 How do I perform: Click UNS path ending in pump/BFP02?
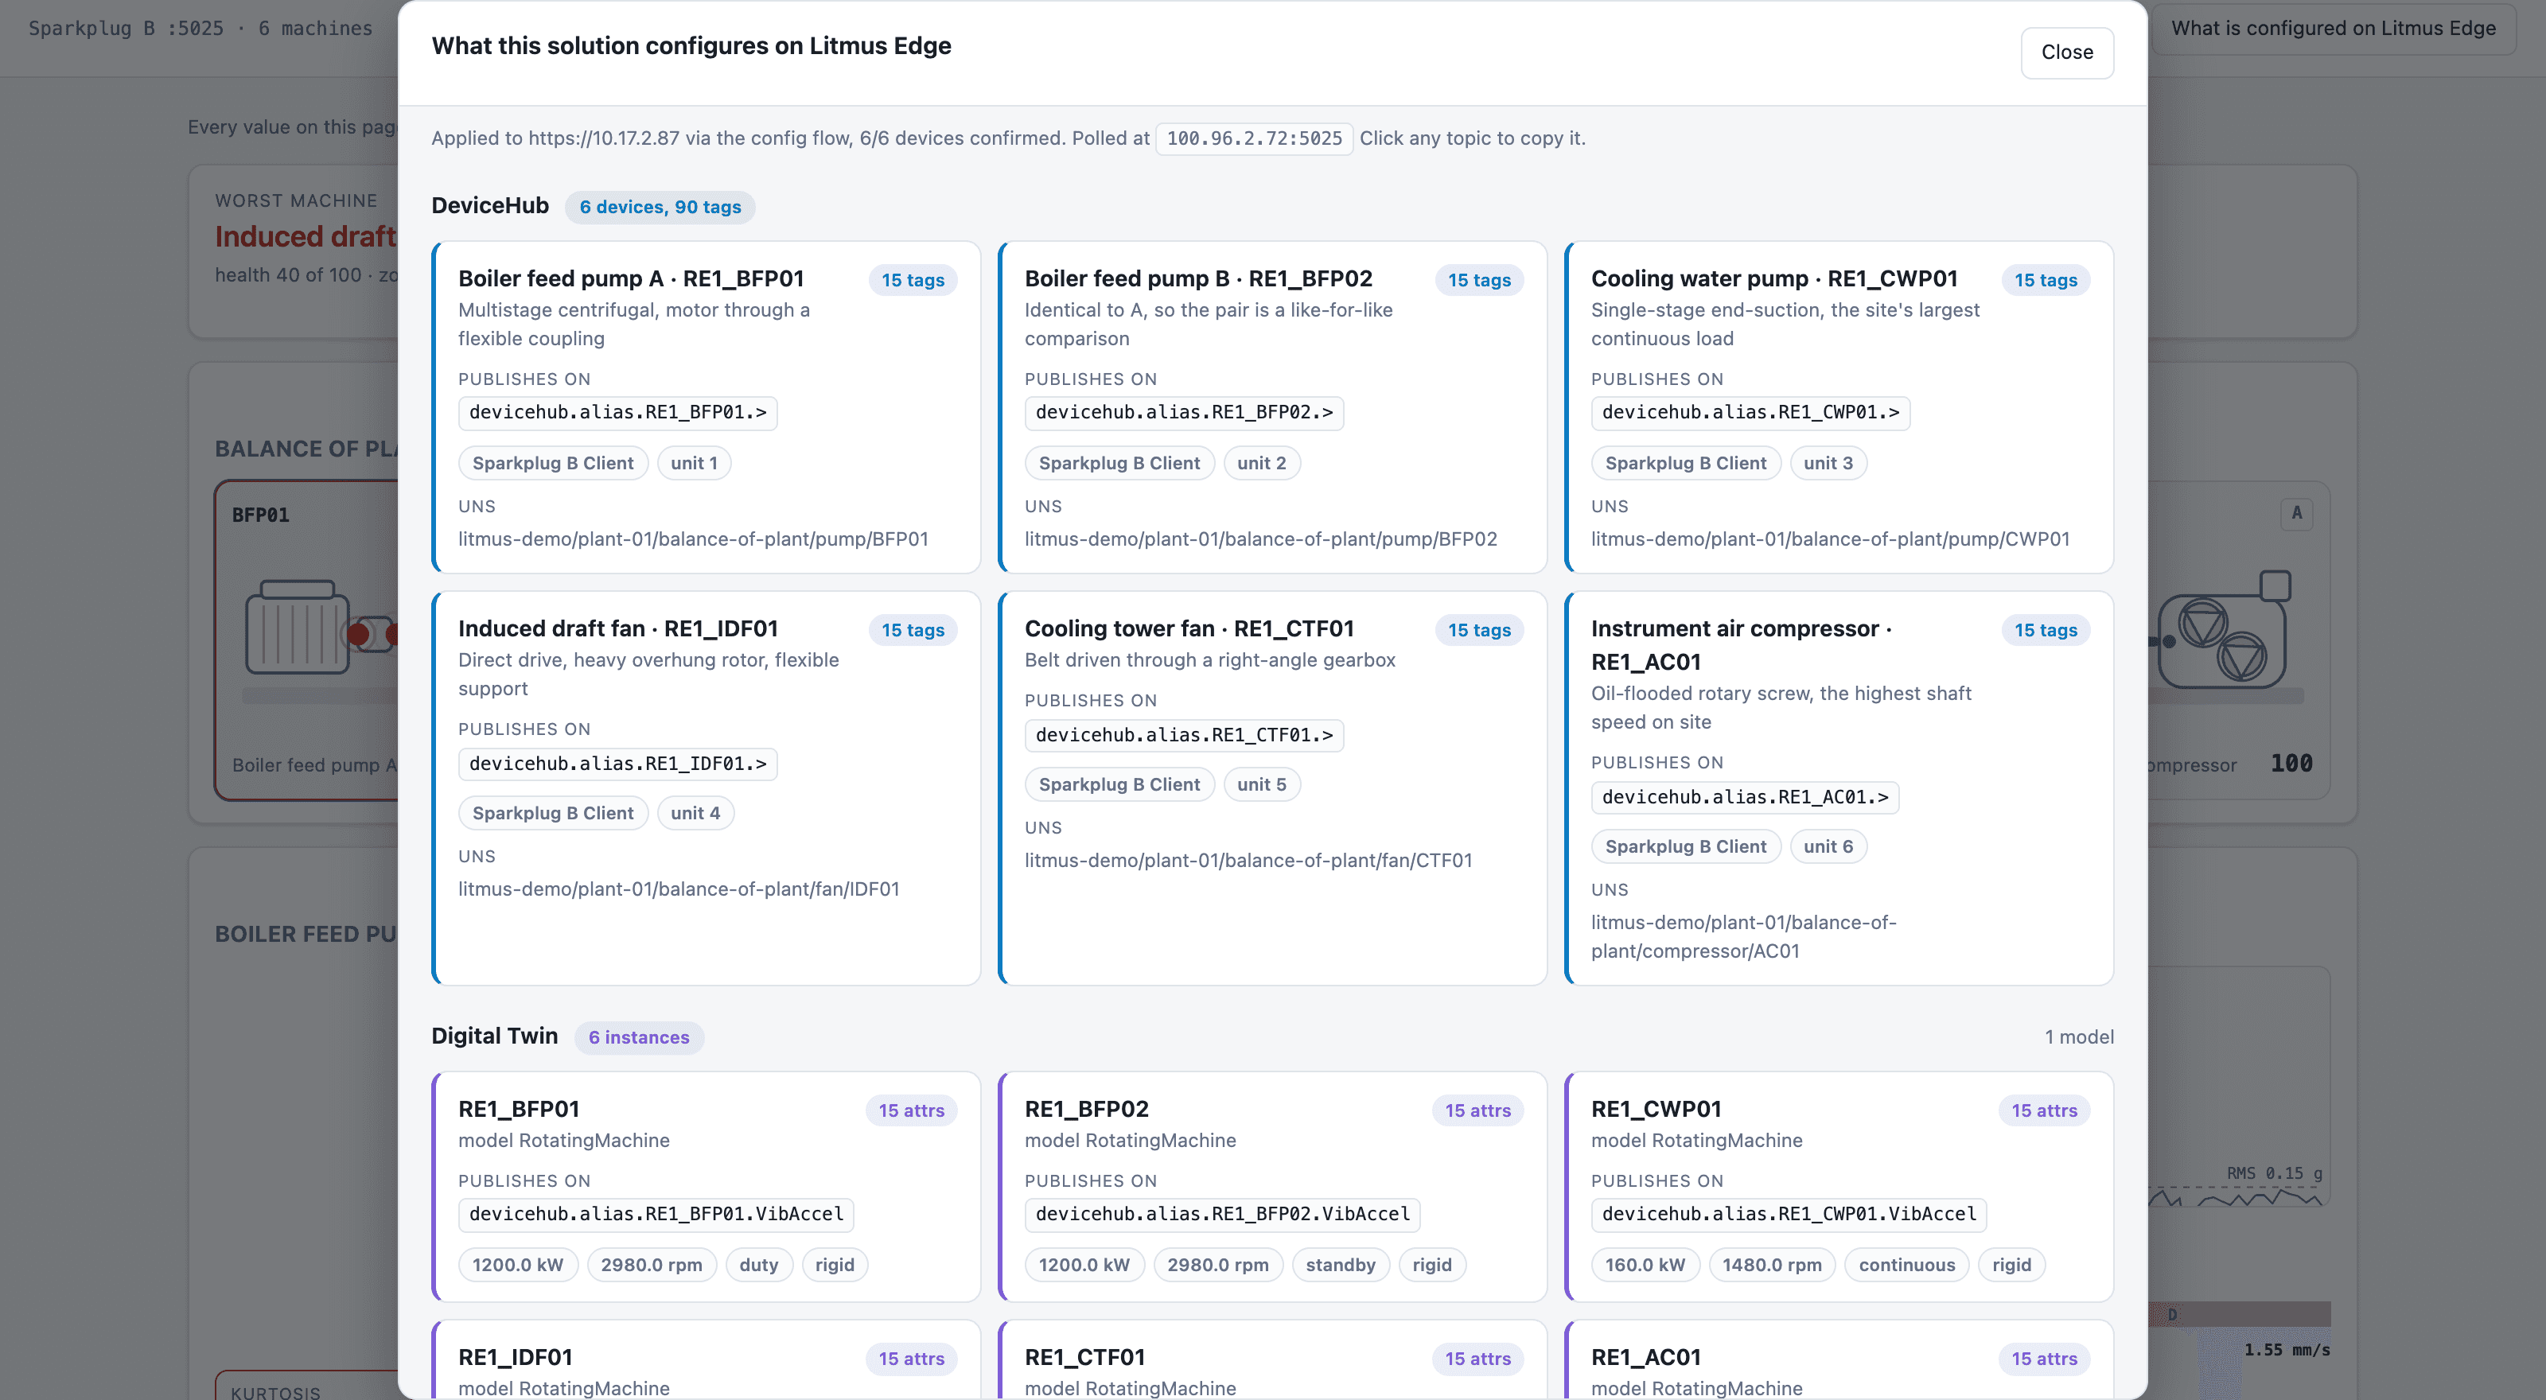[1260, 539]
